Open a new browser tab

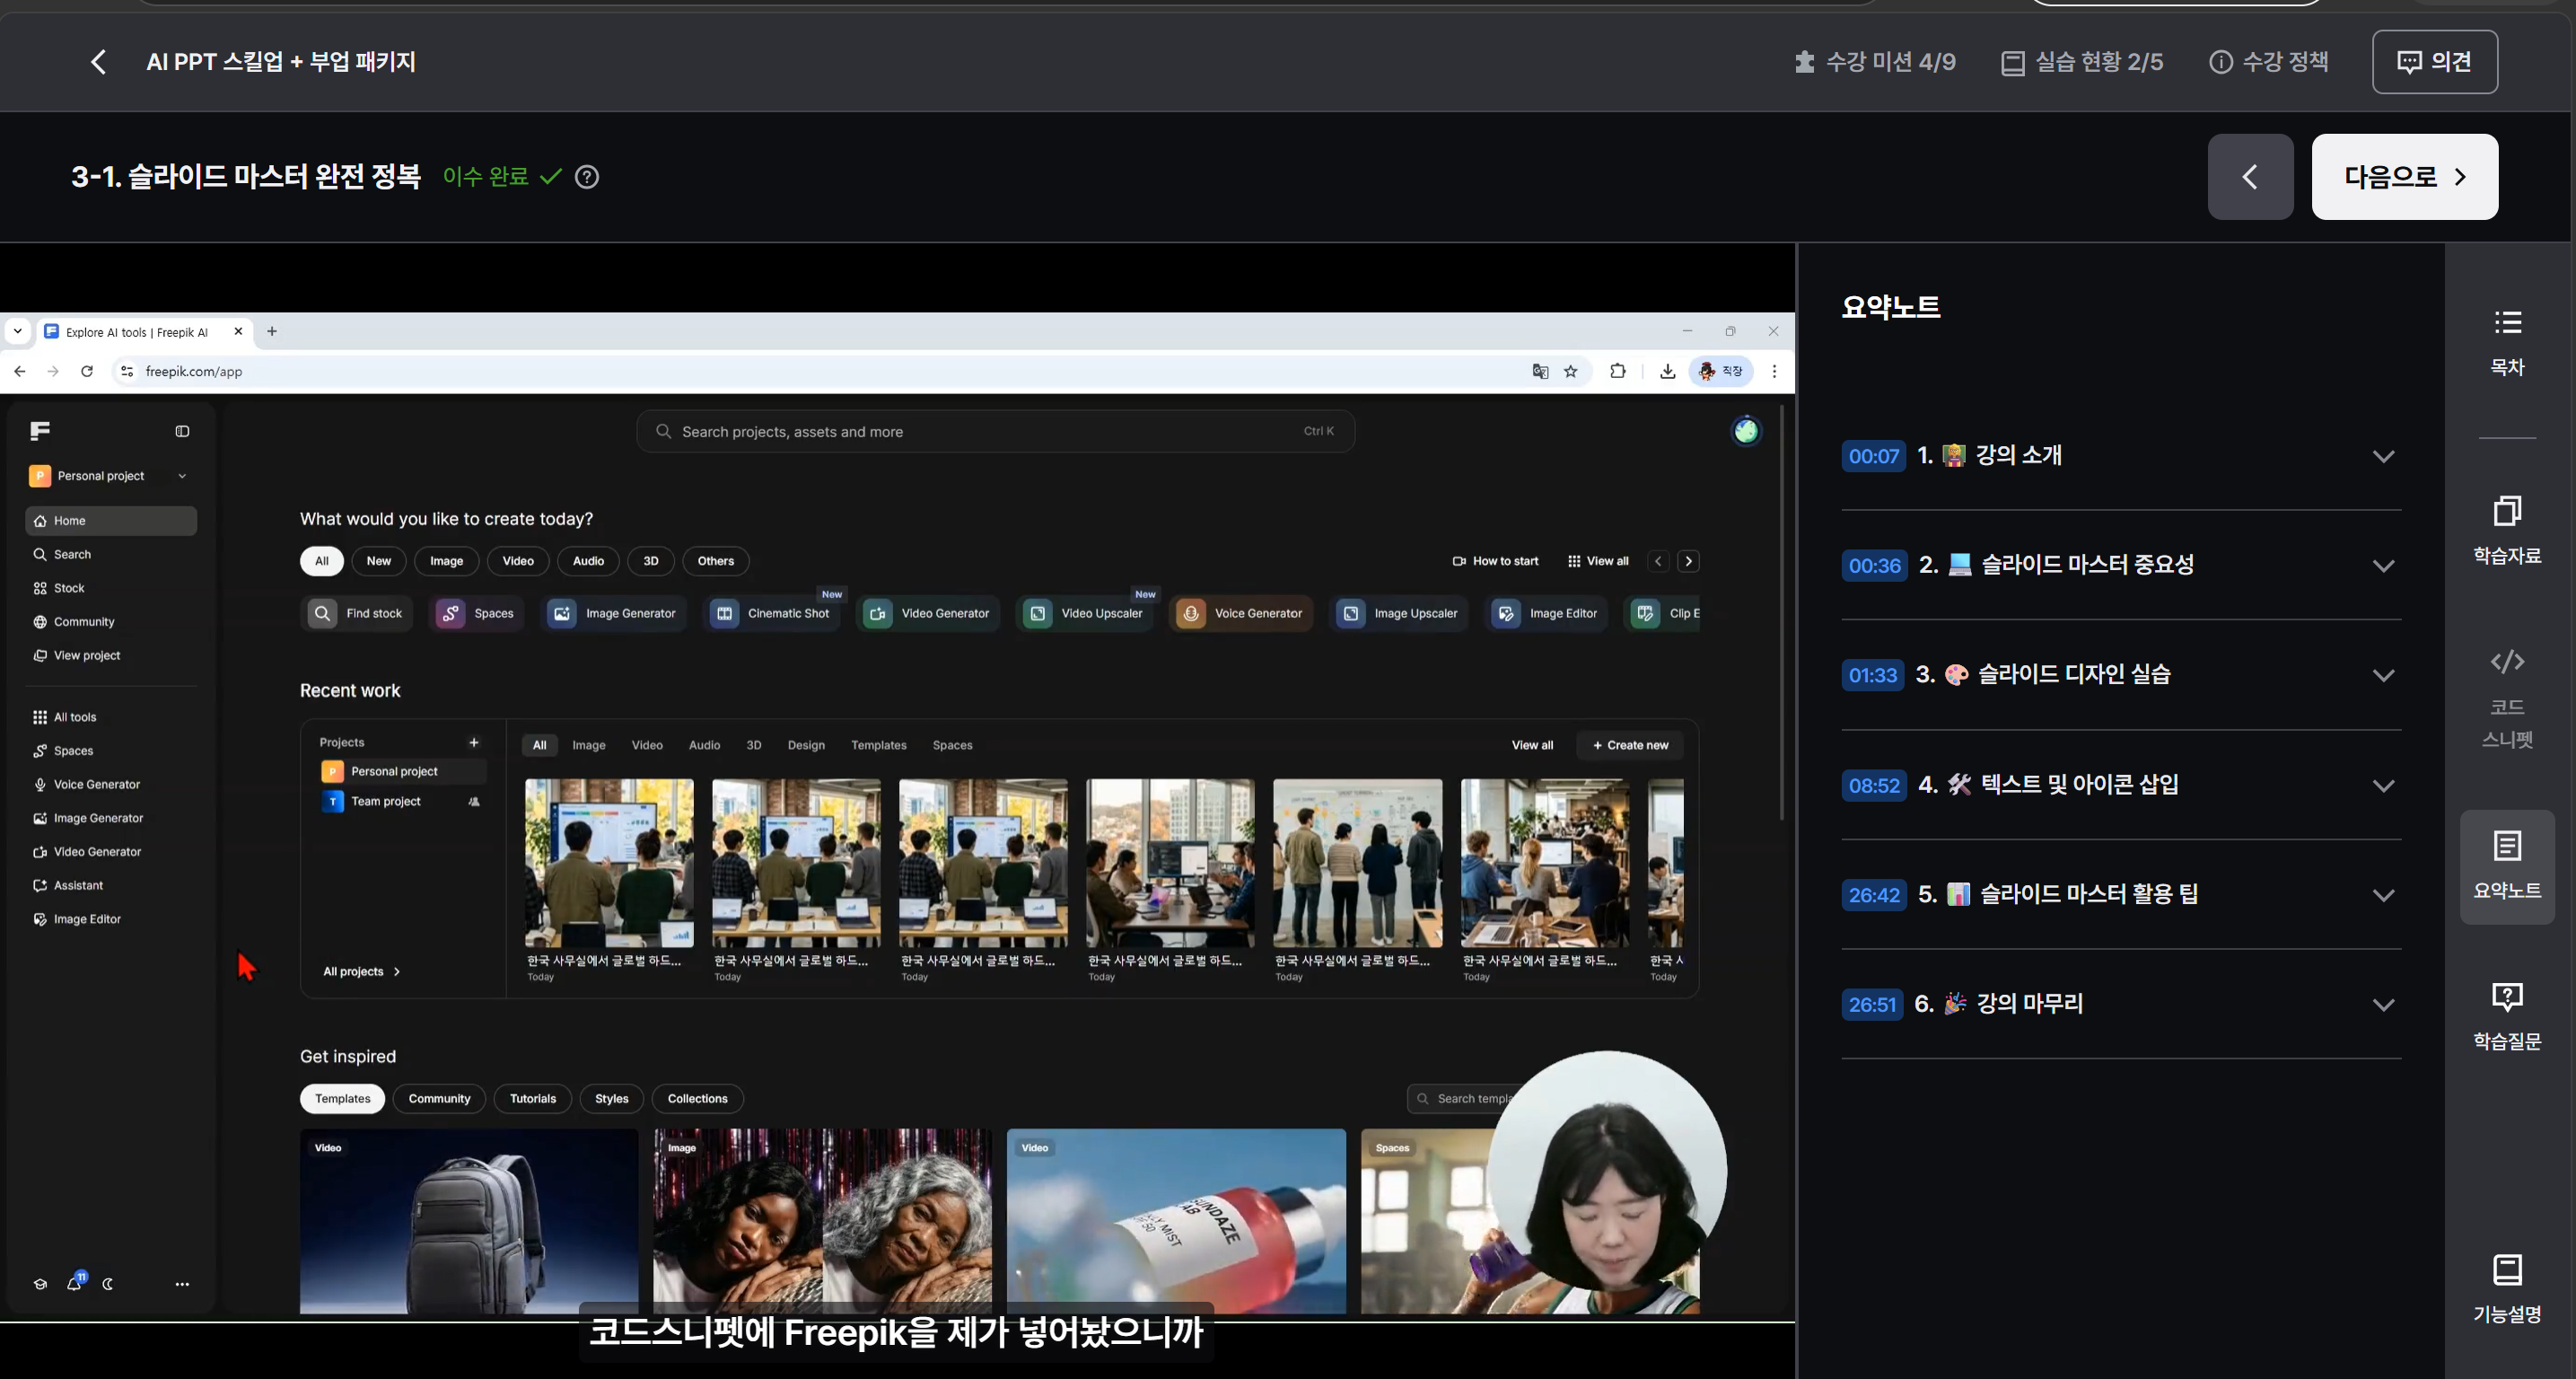(272, 331)
